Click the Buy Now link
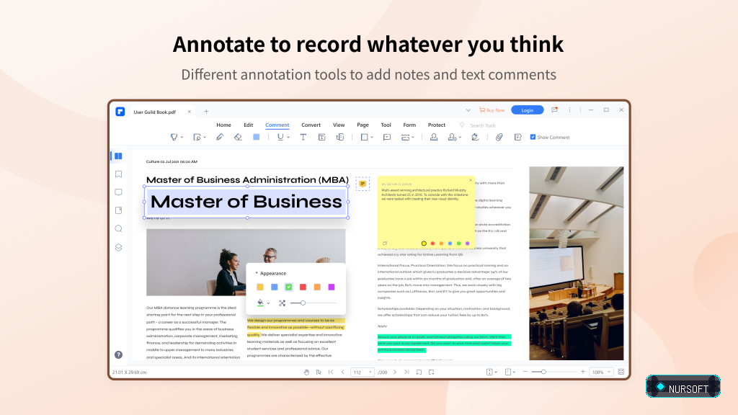Screen dimensions: 738x415 [492, 110]
